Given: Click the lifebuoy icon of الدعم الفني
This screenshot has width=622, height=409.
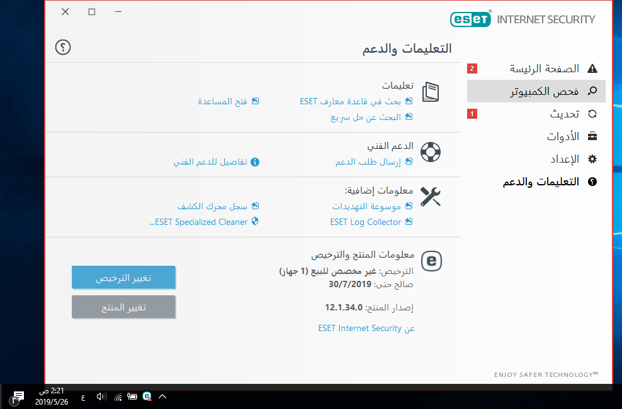Looking at the screenshot, I should point(431,152).
